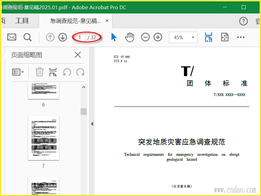Click the page label 6 under its thumbnail
The image size is (261, 196).
click(x=43, y=105)
